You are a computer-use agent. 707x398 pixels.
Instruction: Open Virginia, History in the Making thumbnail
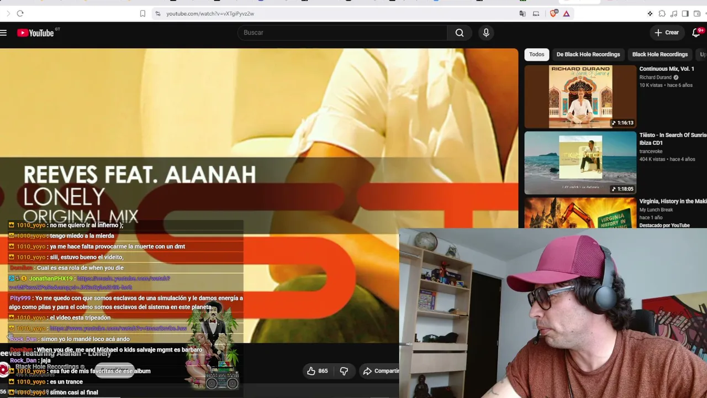tap(581, 212)
